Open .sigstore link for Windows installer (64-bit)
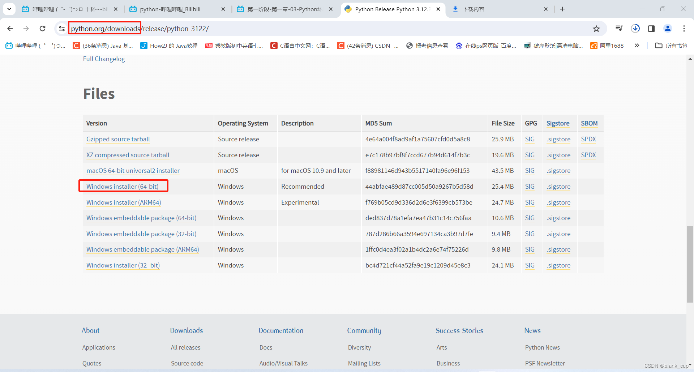This screenshot has width=694, height=372. (x=558, y=187)
